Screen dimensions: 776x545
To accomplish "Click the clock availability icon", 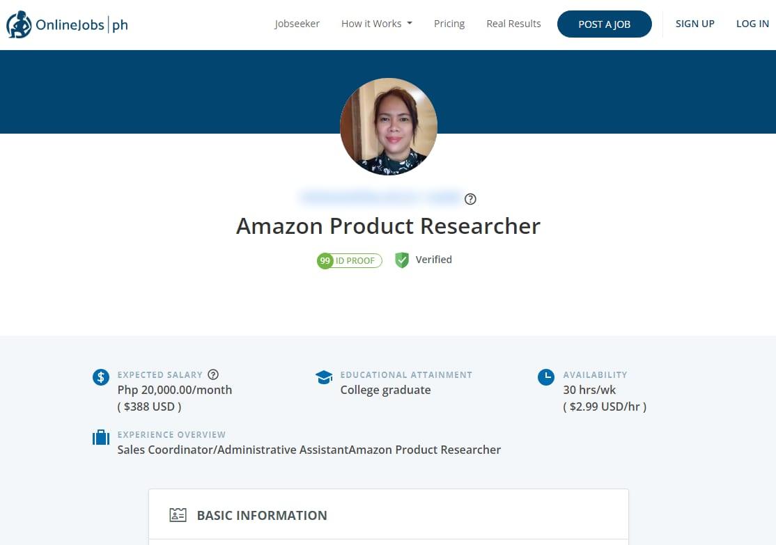I will (546, 377).
